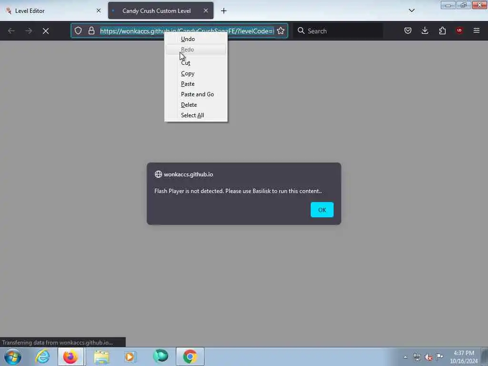Screen dimensions: 488x366
Task: Choose Select All in context menu
Action: click(x=196, y=115)
